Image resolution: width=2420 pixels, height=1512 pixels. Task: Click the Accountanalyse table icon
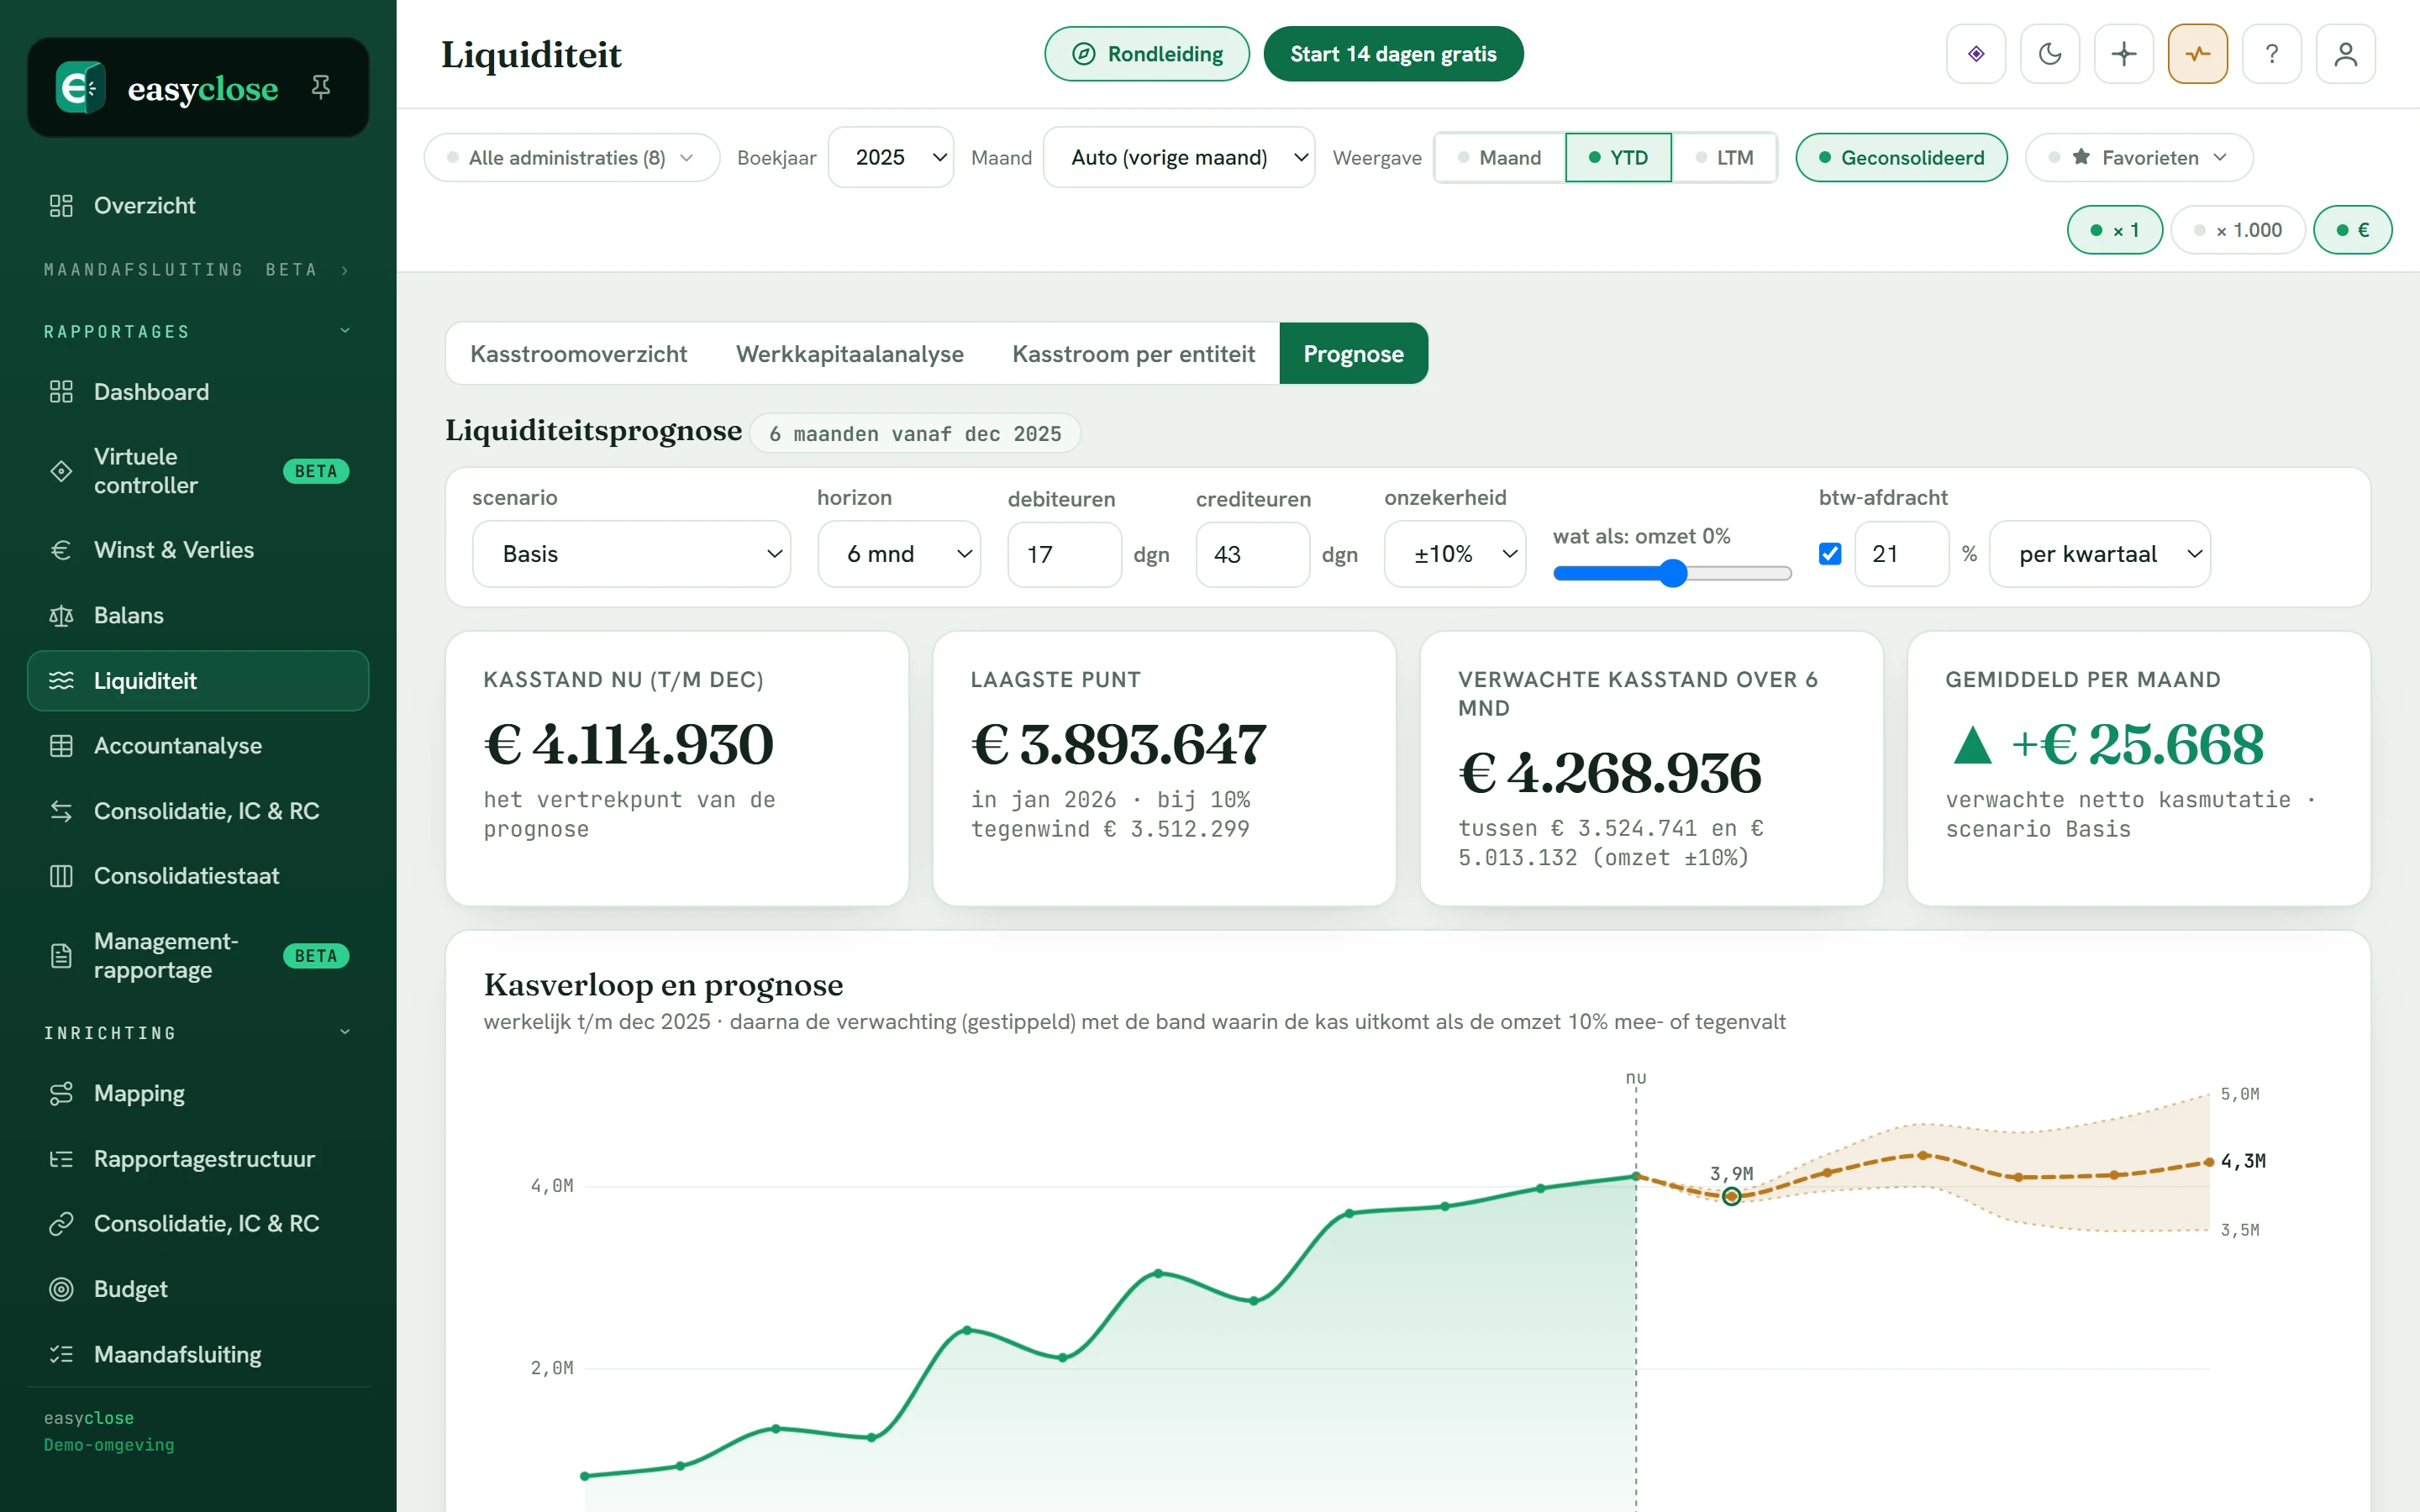(x=61, y=746)
